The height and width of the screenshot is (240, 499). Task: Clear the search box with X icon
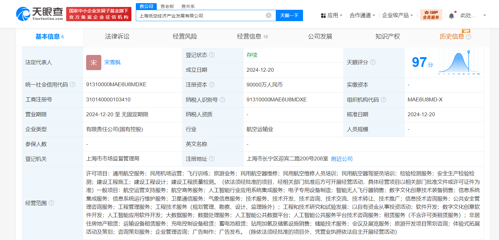pos(268,15)
